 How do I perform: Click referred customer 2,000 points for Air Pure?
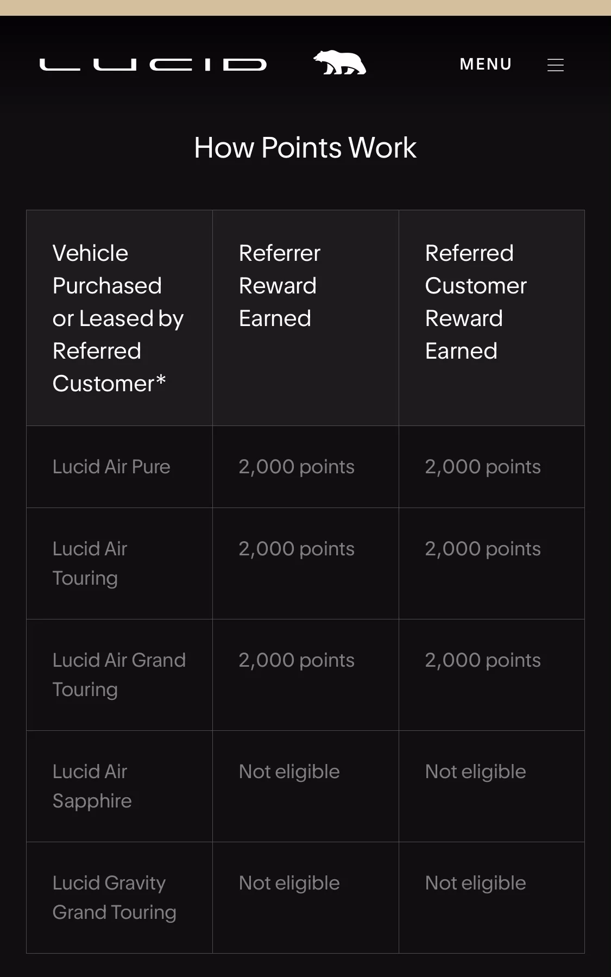pos(483,467)
